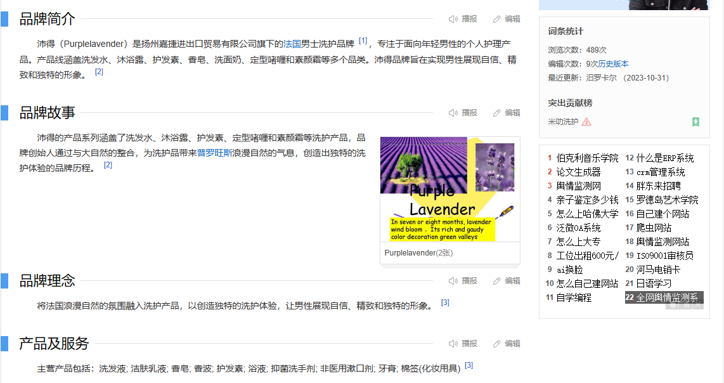Open ad link 亲子鉴定多少钱

pos(587,200)
